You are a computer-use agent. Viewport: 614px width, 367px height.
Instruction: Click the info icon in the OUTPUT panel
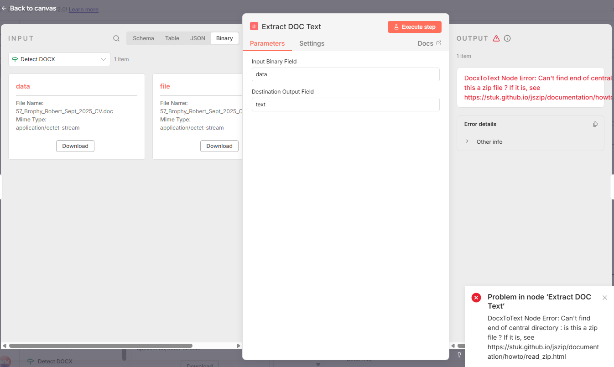[x=507, y=38]
